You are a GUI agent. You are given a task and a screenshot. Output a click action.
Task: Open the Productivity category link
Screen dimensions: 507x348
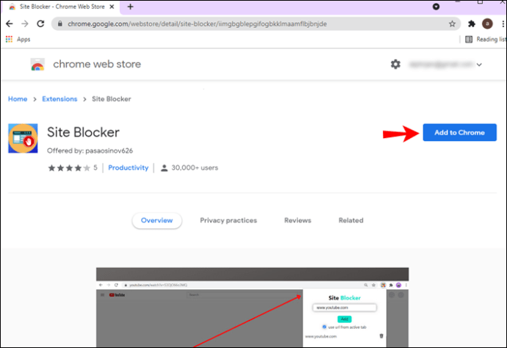[128, 167]
